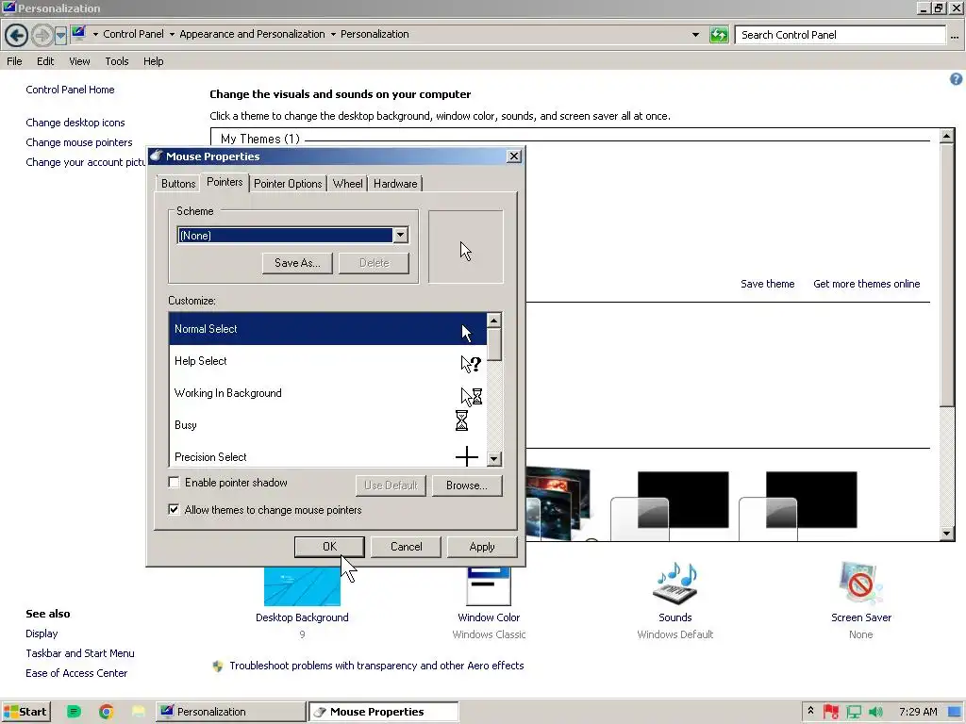Select Precision Select pointer row
This screenshot has width=966, height=724.
(327, 455)
